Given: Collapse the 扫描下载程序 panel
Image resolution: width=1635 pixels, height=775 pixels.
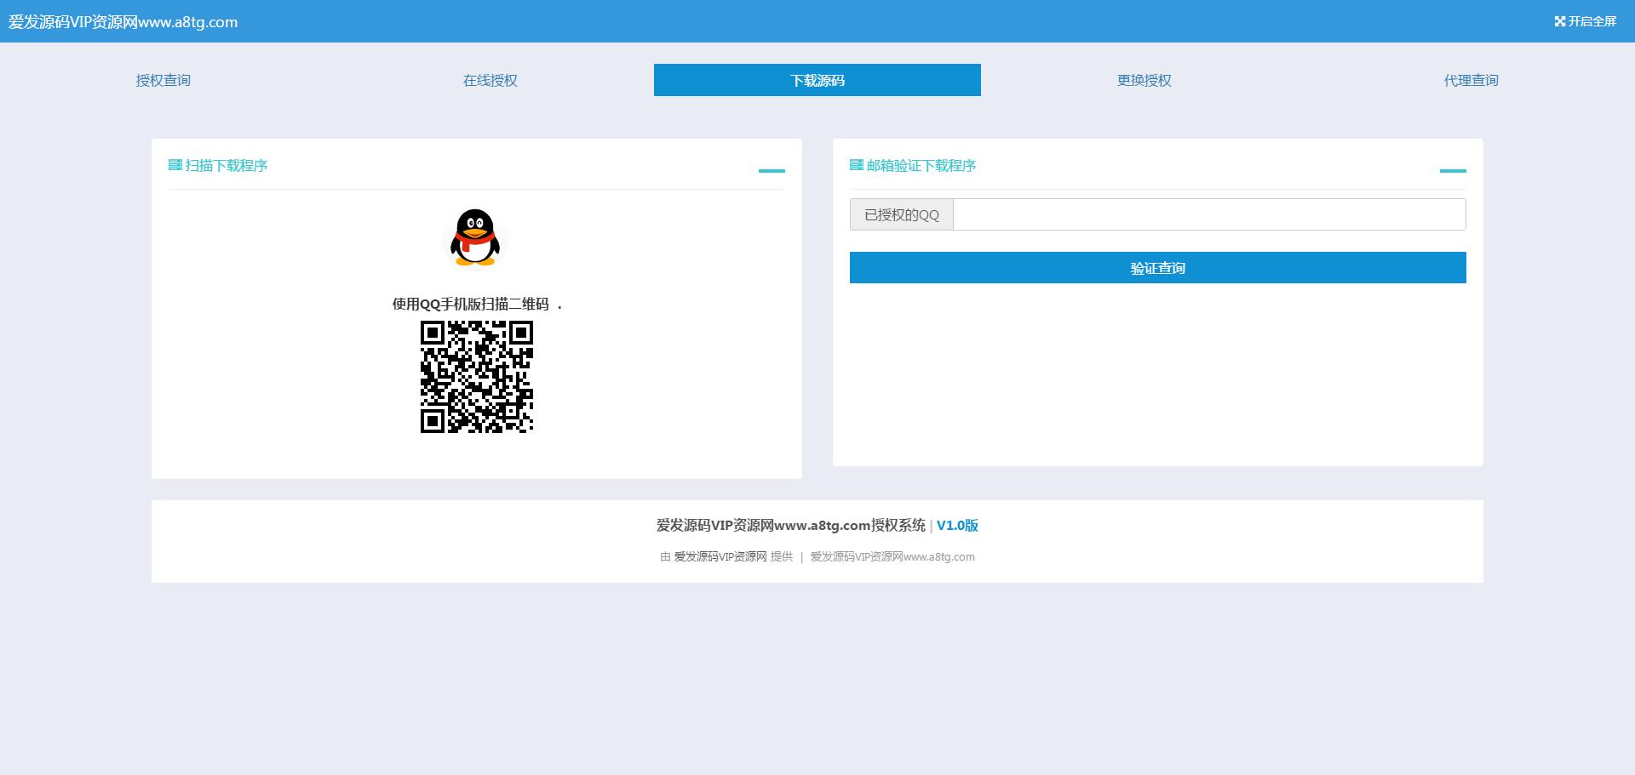Looking at the screenshot, I should (x=772, y=170).
